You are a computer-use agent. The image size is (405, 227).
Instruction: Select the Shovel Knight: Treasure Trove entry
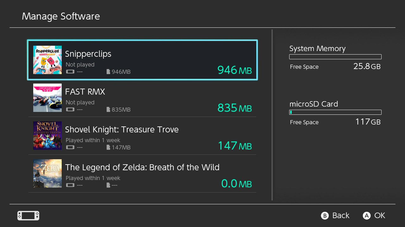(x=142, y=136)
